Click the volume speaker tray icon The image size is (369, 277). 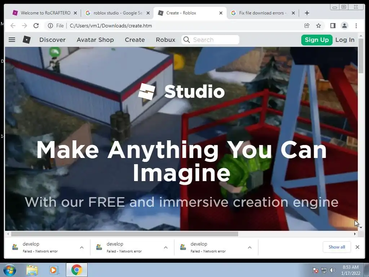pos(332,270)
